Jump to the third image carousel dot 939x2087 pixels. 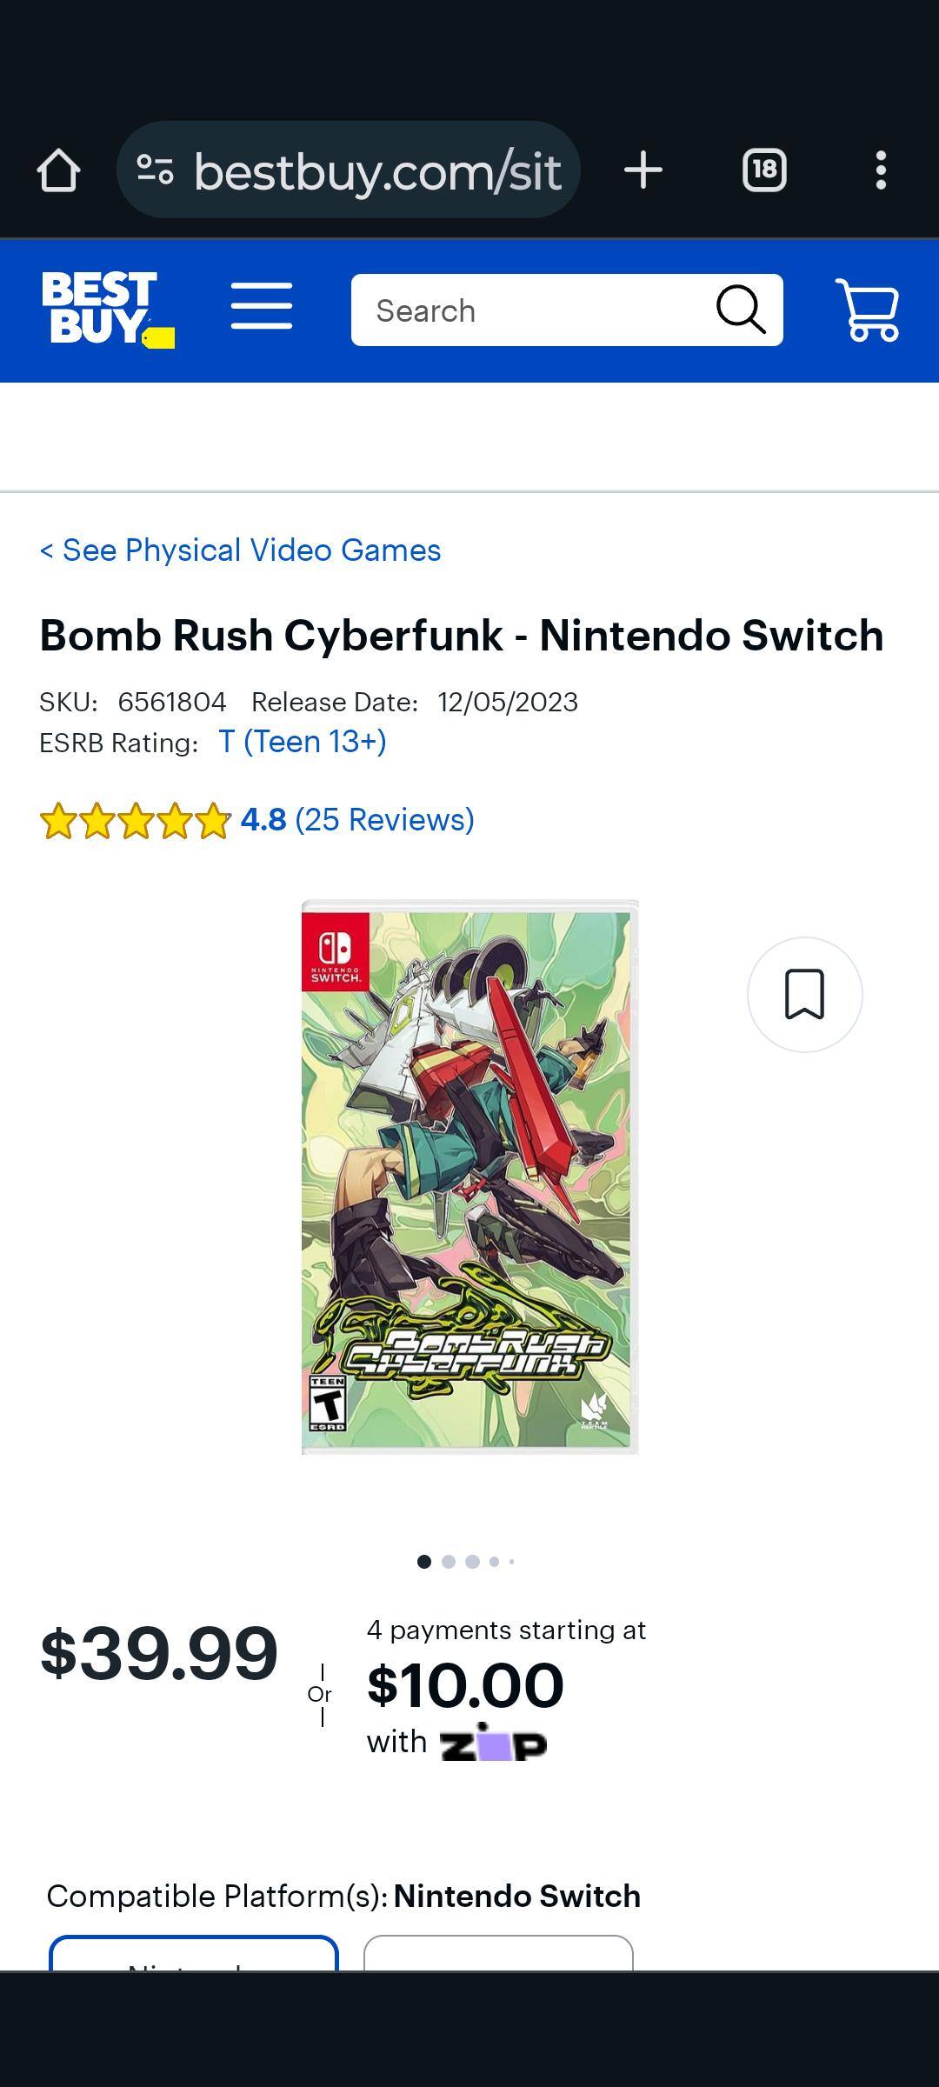coord(472,1562)
